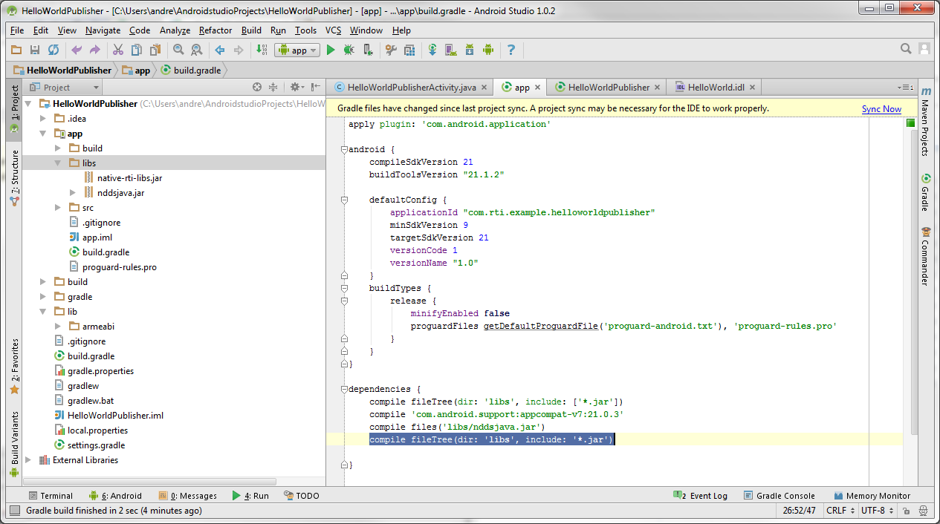
Task: Navigate Forward with the gray arrow icon
Action: click(239, 50)
